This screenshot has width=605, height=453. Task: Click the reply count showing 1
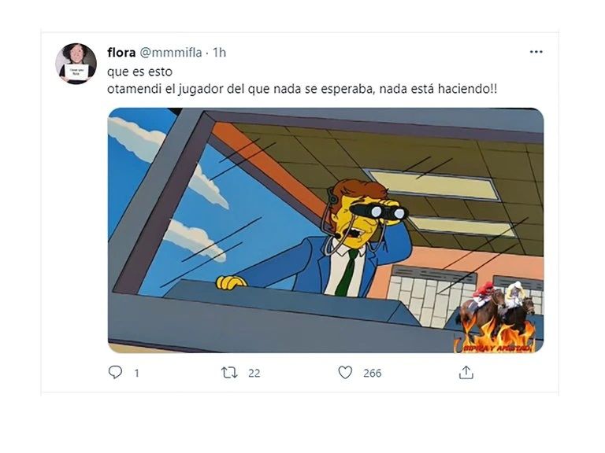tap(136, 373)
